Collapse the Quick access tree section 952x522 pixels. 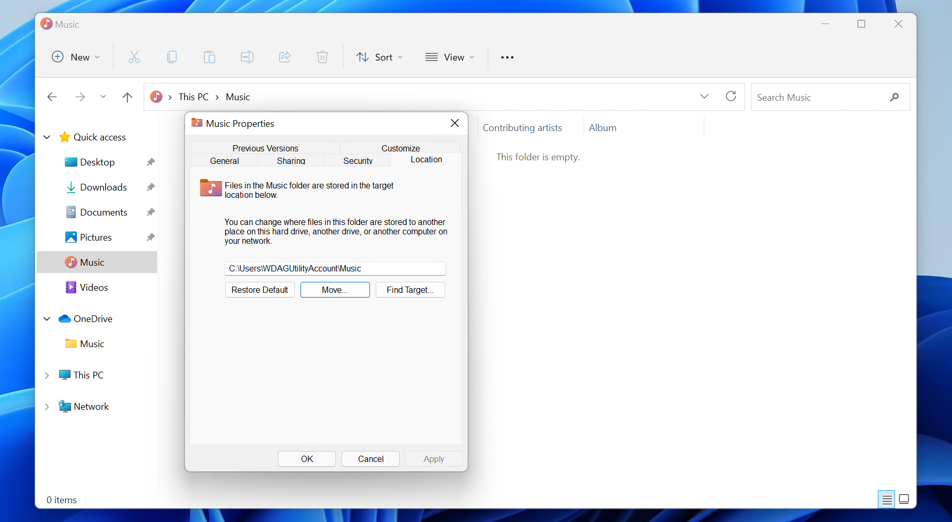(x=47, y=137)
